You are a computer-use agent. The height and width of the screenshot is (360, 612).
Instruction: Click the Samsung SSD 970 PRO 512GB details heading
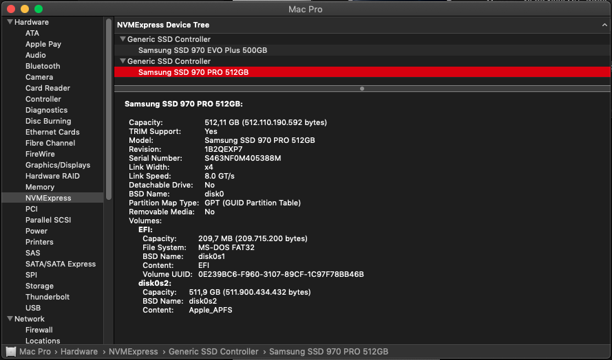pos(183,104)
